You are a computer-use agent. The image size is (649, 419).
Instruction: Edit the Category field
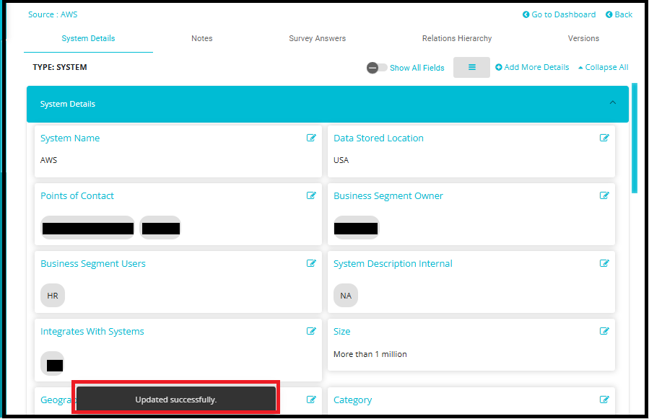tap(604, 400)
